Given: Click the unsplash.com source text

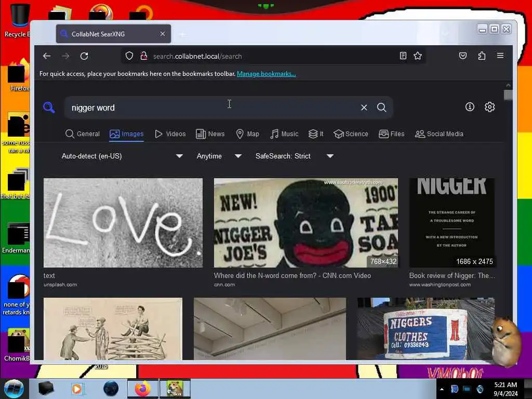Looking at the screenshot, I should click(x=60, y=284).
